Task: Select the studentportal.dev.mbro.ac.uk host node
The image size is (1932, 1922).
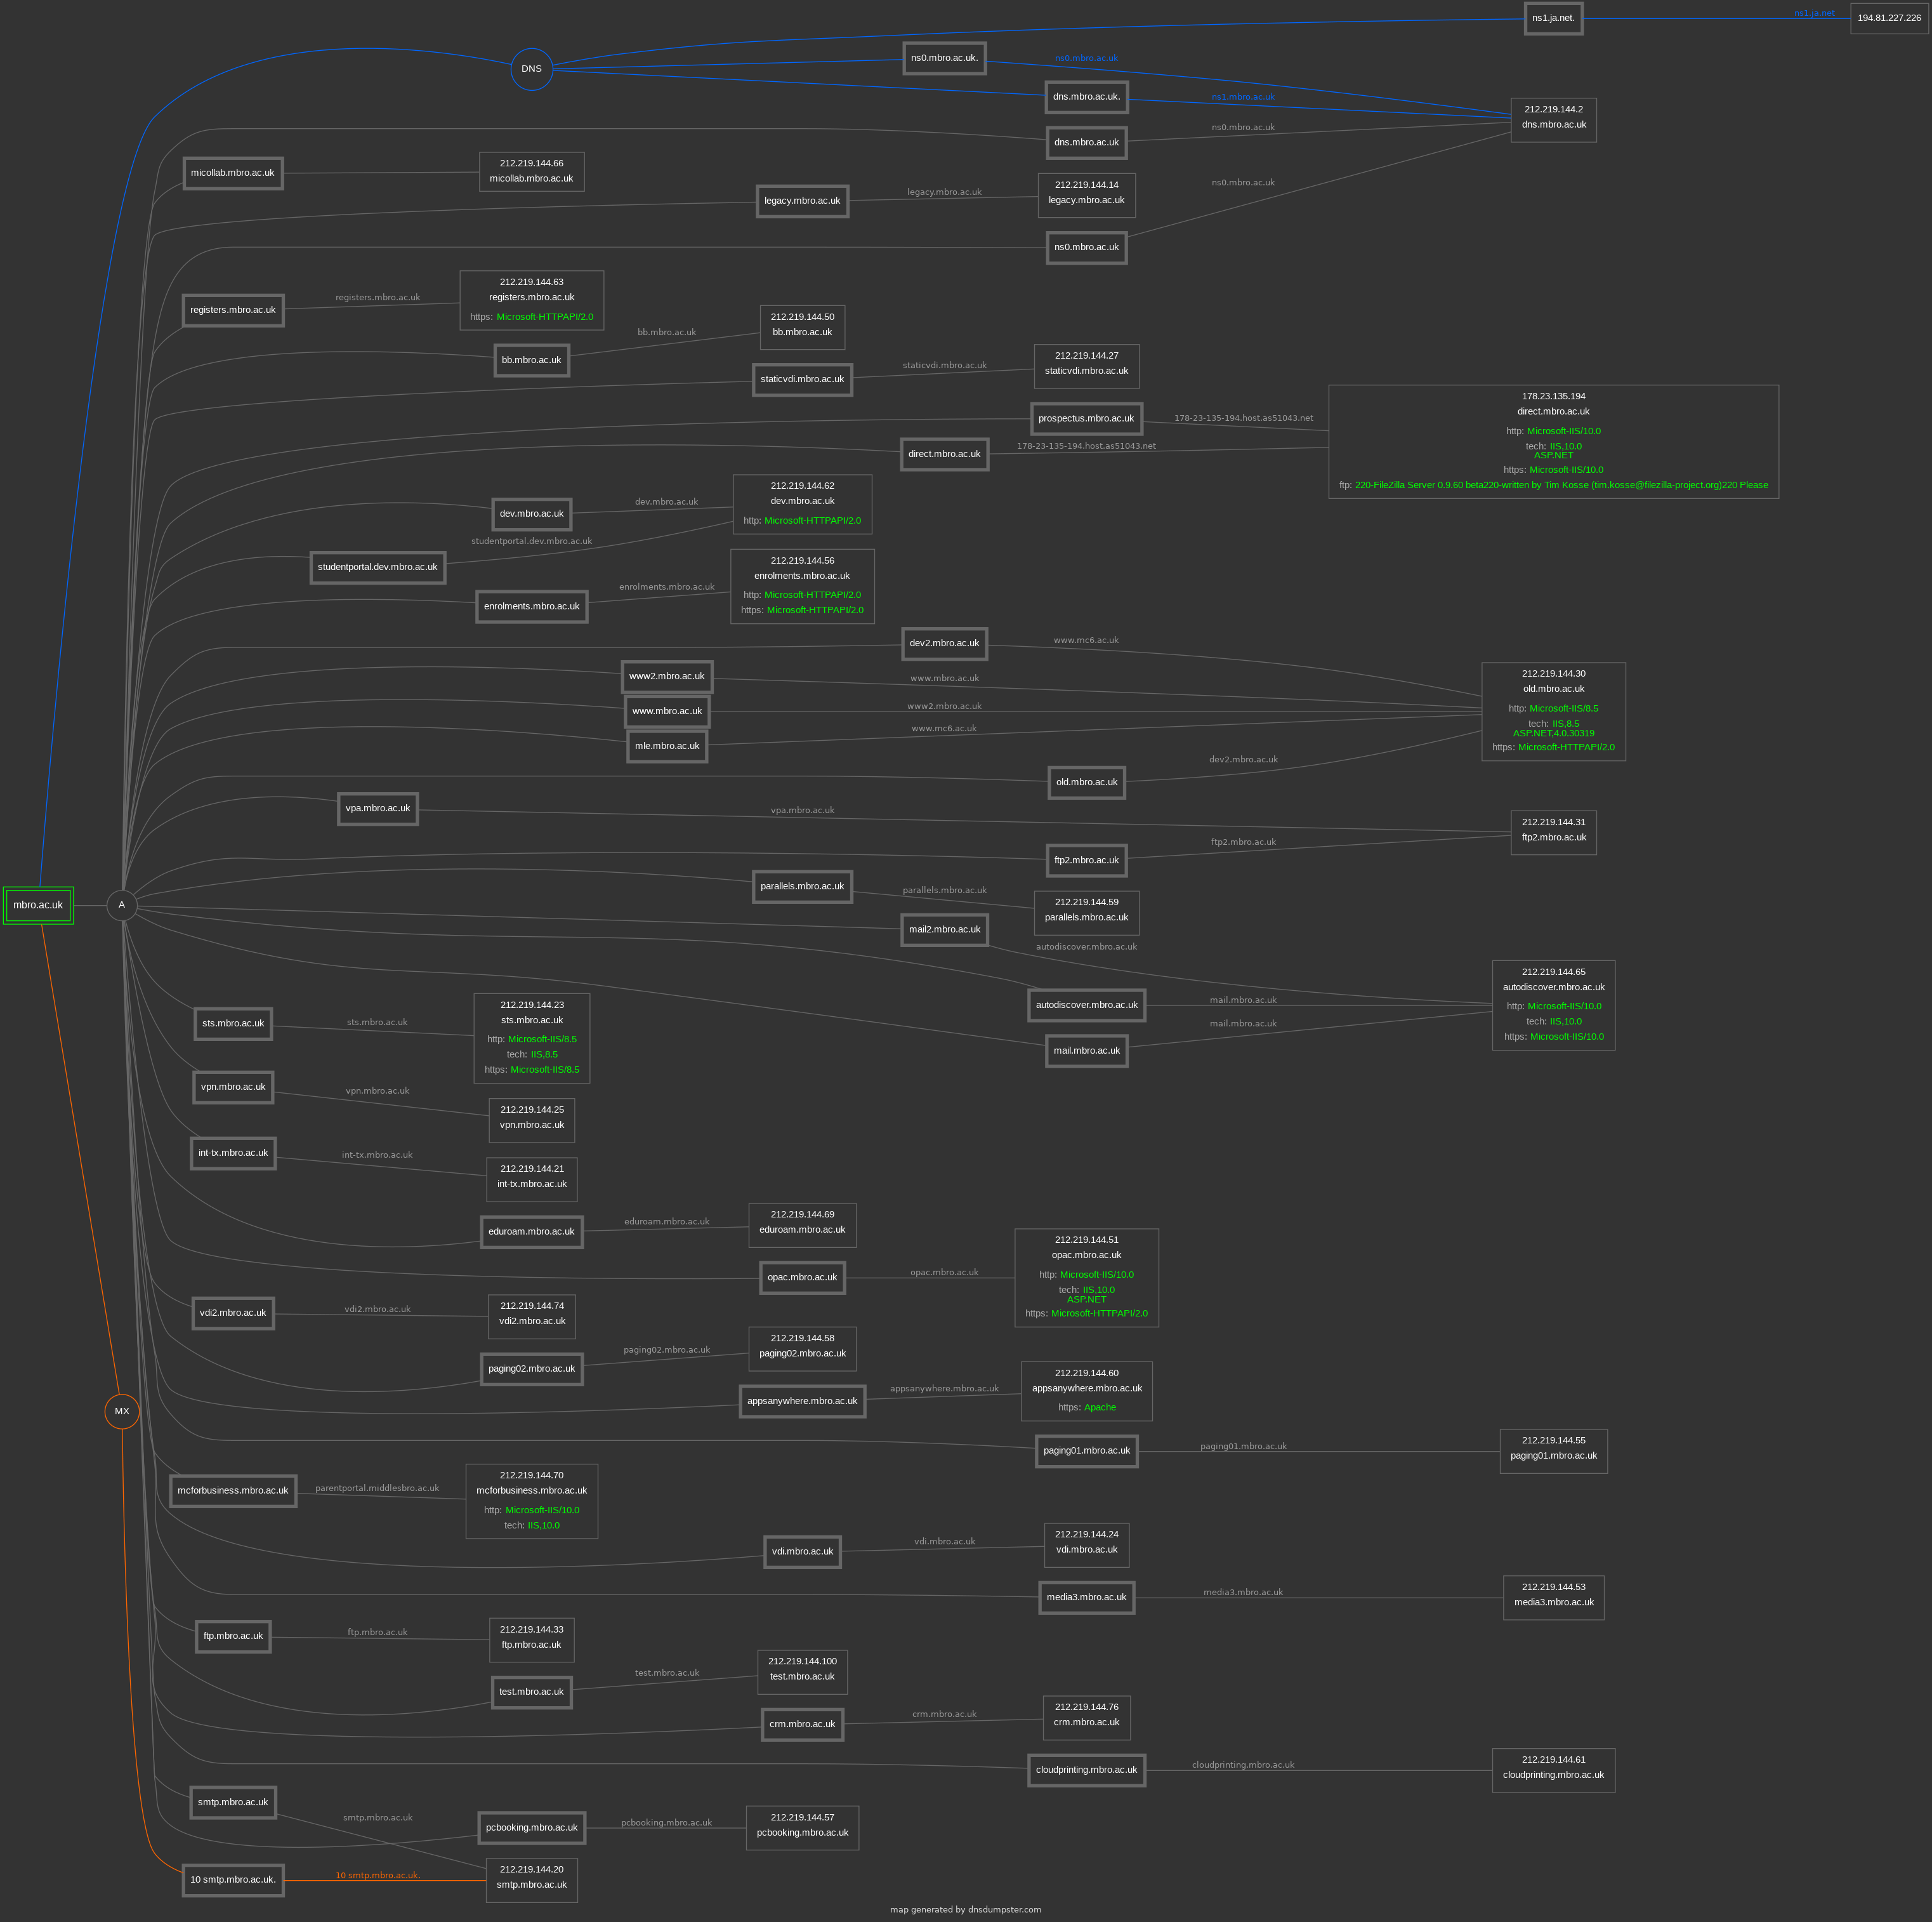Action: point(377,567)
